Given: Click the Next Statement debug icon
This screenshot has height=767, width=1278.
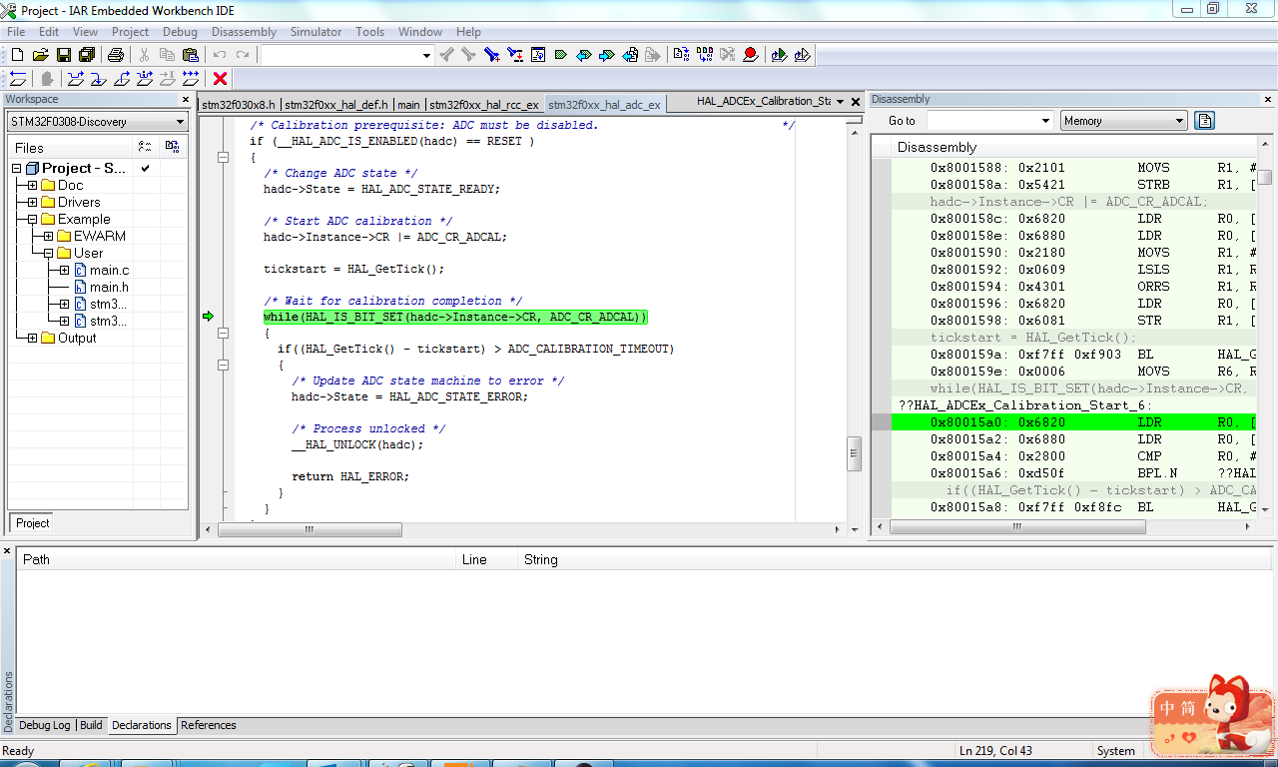Looking at the screenshot, I should (x=144, y=79).
